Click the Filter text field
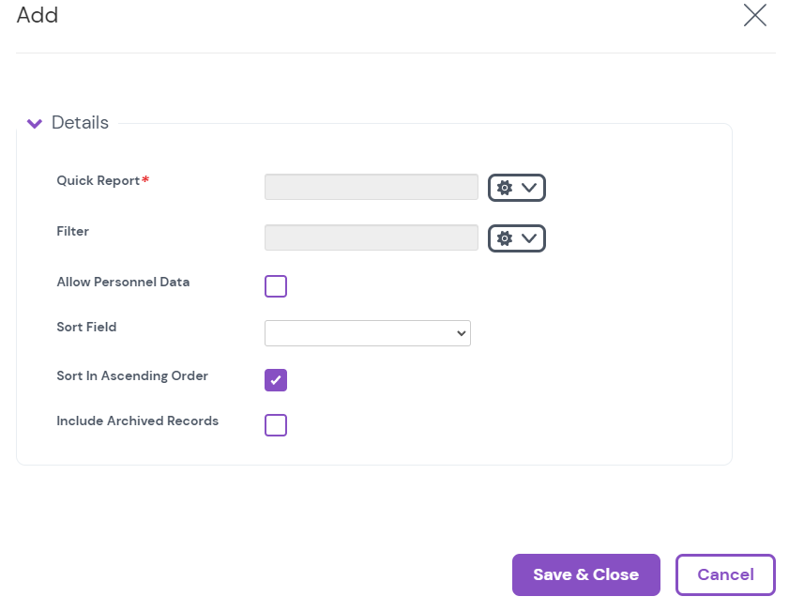 (372, 237)
